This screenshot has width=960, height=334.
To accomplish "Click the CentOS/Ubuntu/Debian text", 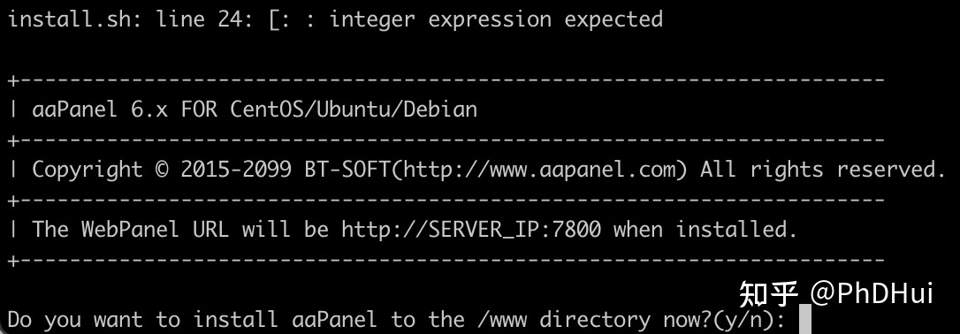I will pyautogui.click(x=354, y=110).
